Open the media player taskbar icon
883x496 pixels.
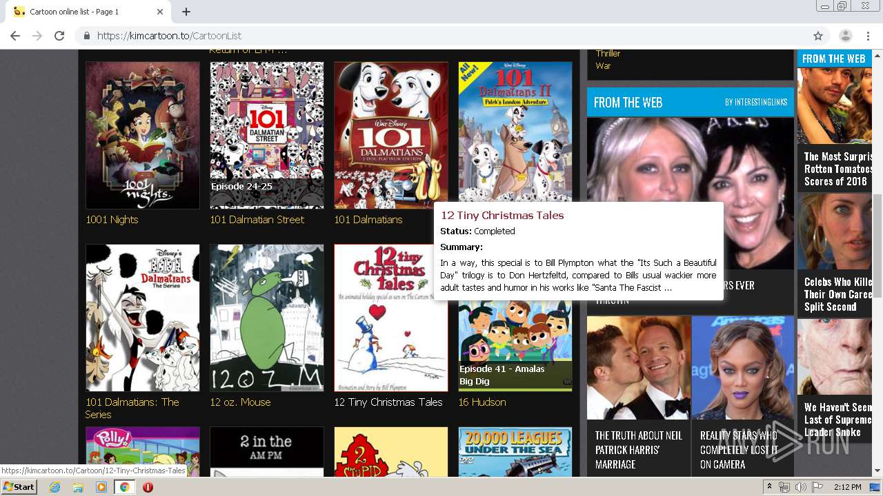tap(101, 487)
